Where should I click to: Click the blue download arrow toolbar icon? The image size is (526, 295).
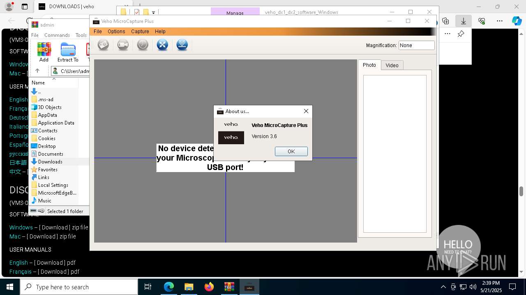click(182, 45)
